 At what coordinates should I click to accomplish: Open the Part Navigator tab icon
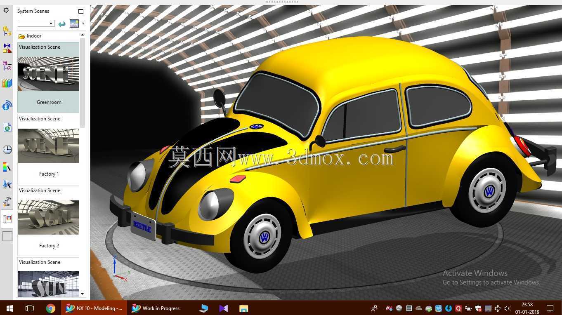7,66
